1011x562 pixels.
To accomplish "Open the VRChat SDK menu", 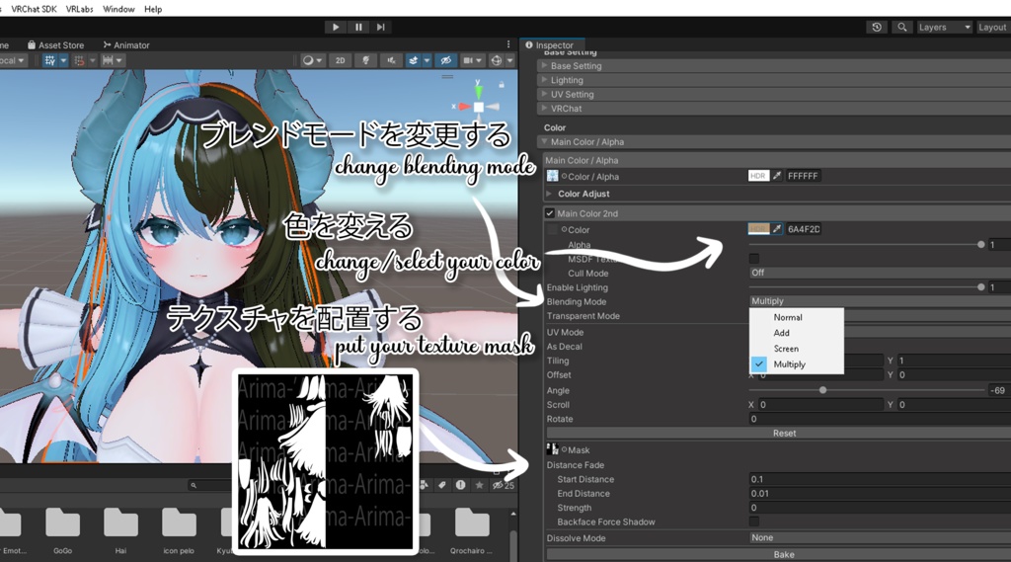I will (x=34, y=9).
